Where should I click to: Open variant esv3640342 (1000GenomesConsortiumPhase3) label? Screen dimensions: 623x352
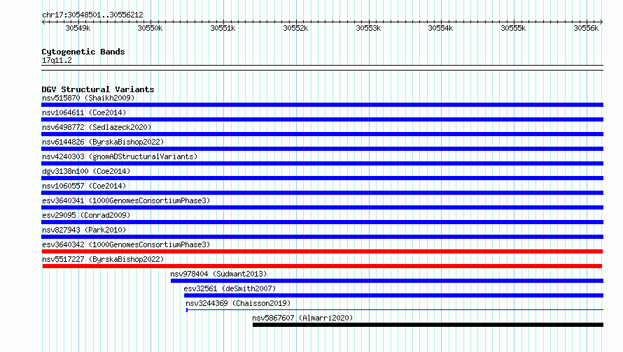[x=126, y=244]
